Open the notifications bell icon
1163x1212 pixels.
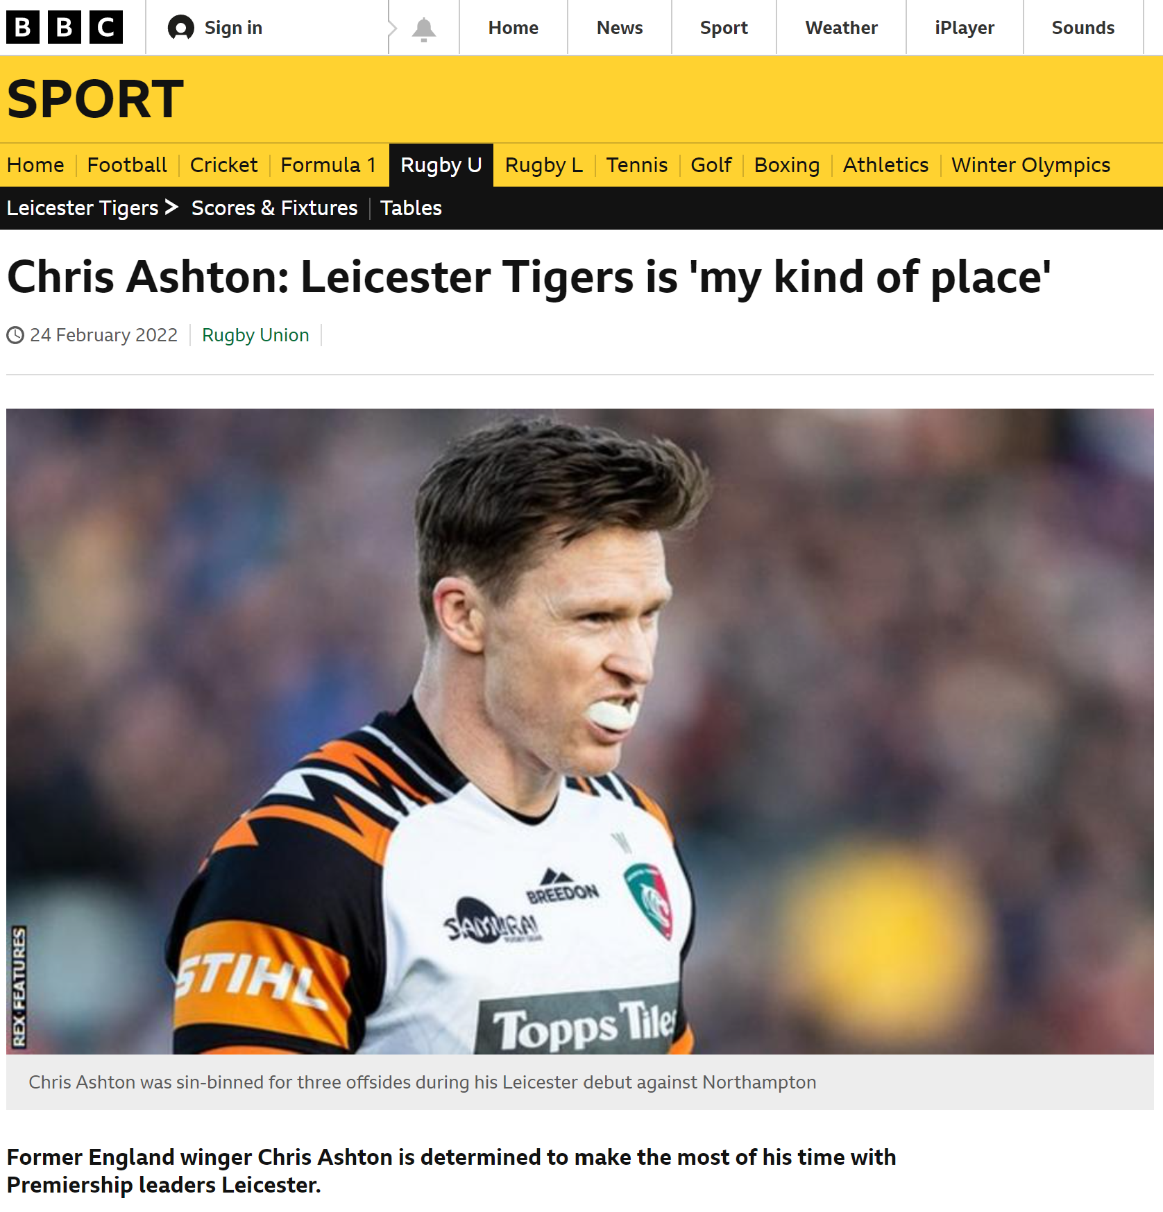point(423,29)
